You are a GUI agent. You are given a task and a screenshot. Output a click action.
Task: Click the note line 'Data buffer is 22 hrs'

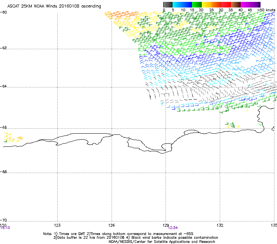(136, 238)
